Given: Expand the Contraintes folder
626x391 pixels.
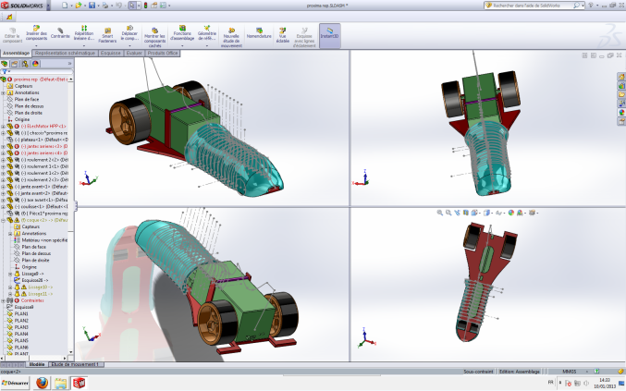Looking at the screenshot, I should tap(3, 300).
